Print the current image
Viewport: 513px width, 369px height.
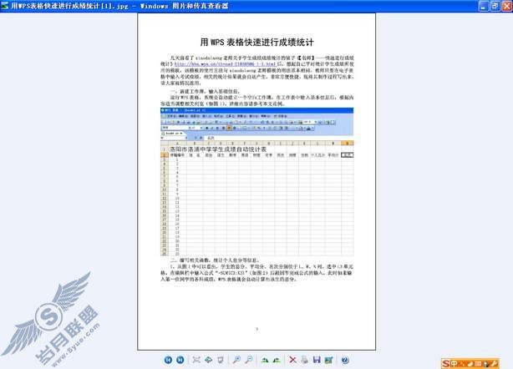[x=305, y=360]
